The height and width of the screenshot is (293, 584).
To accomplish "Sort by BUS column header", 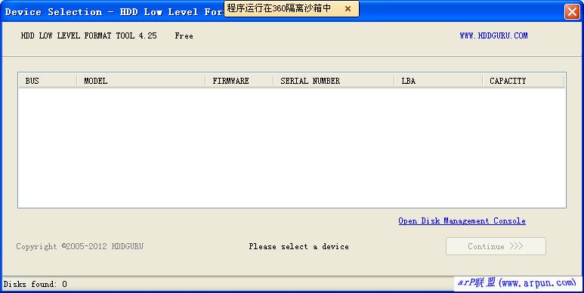I will tap(48, 81).
